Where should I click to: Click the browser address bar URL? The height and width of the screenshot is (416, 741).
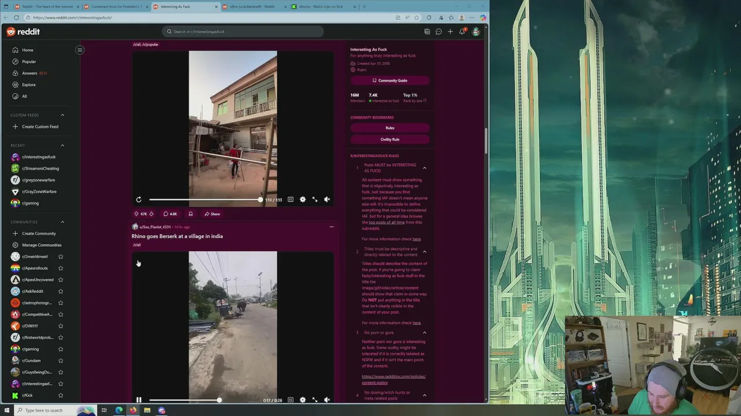pyautogui.click(x=72, y=18)
